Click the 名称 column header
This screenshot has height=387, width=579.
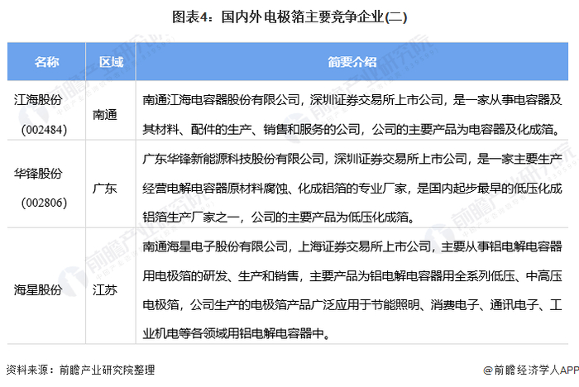click(46, 62)
